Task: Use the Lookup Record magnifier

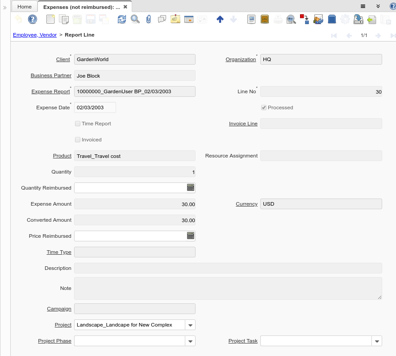Action: (x=135, y=19)
